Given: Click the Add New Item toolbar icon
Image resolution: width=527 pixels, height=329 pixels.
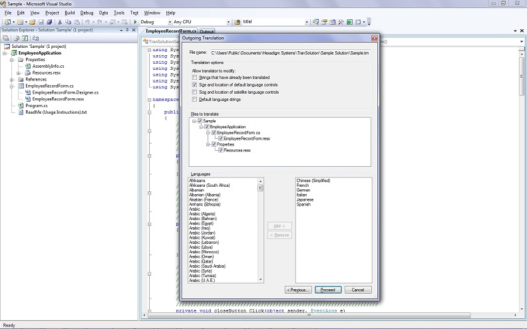Looking at the screenshot, I should 20,22.
